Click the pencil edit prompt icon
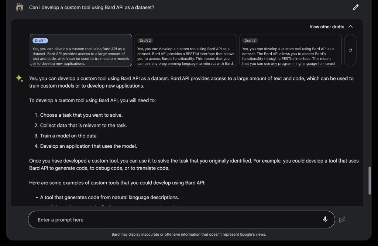The height and width of the screenshot is (246, 378). coord(355,7)
